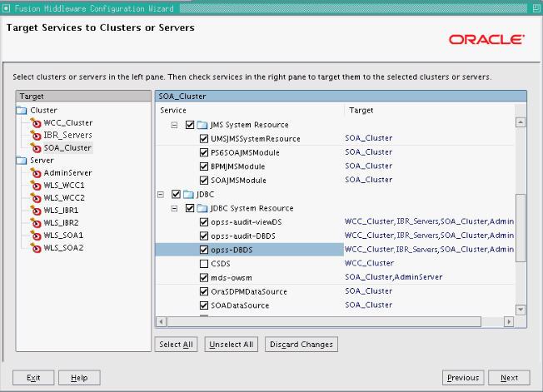
Task: Toggle the mds-owsm checkbox
Action: coord(204,277)
